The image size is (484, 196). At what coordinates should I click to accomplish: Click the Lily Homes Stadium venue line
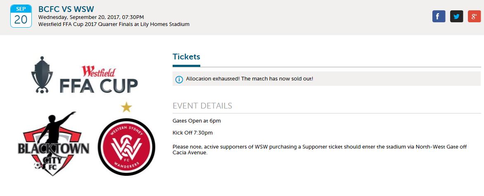pyautogui.click(x=114, y=24)
